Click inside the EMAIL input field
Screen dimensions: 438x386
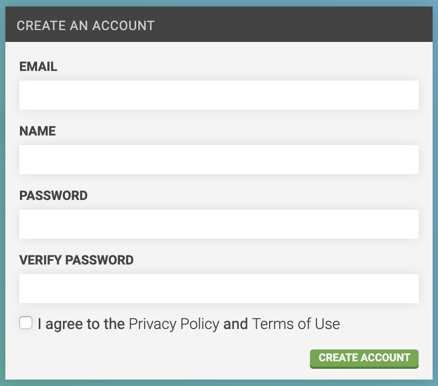218,95
